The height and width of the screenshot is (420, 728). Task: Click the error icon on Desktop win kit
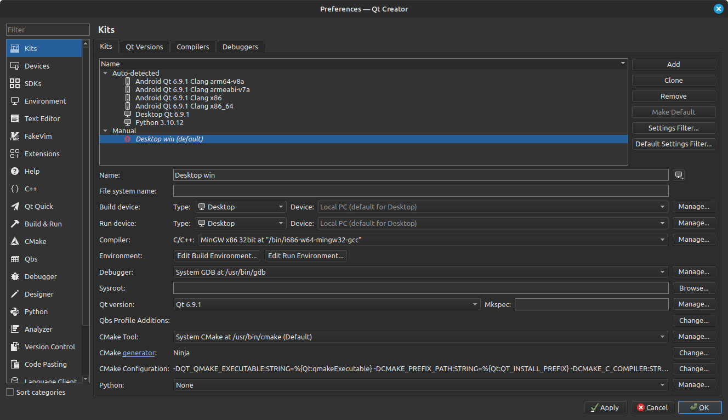pos(128,139)
